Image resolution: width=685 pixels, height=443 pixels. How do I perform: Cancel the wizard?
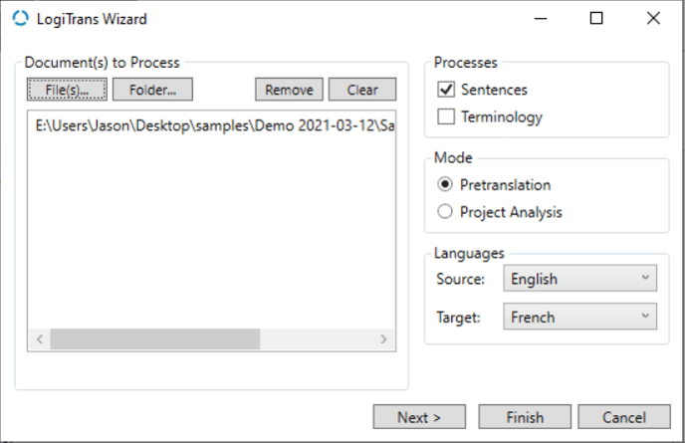(624, 417)
